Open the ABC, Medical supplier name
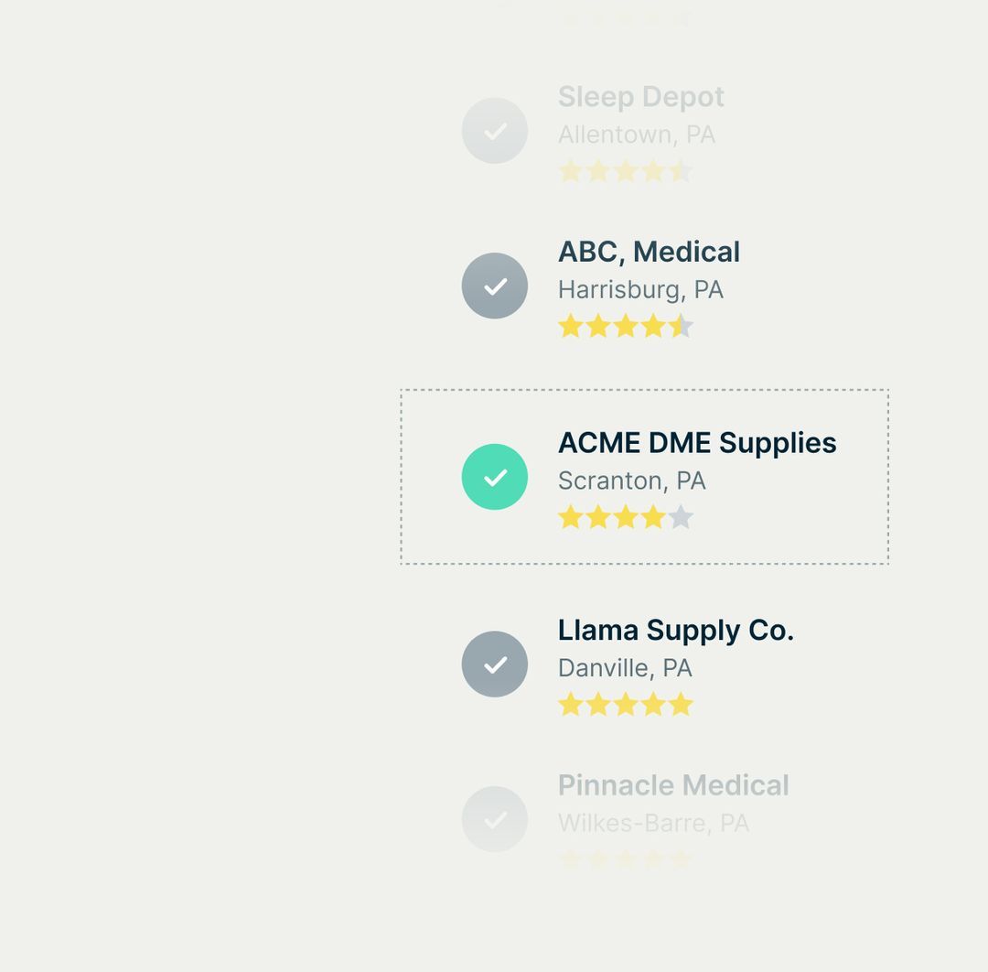Image resolution: width=988 pixels, height=972 pixels. point(649,252)
